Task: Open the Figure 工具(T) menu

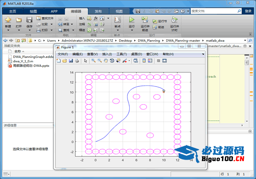Action: [x=122, y=54]
